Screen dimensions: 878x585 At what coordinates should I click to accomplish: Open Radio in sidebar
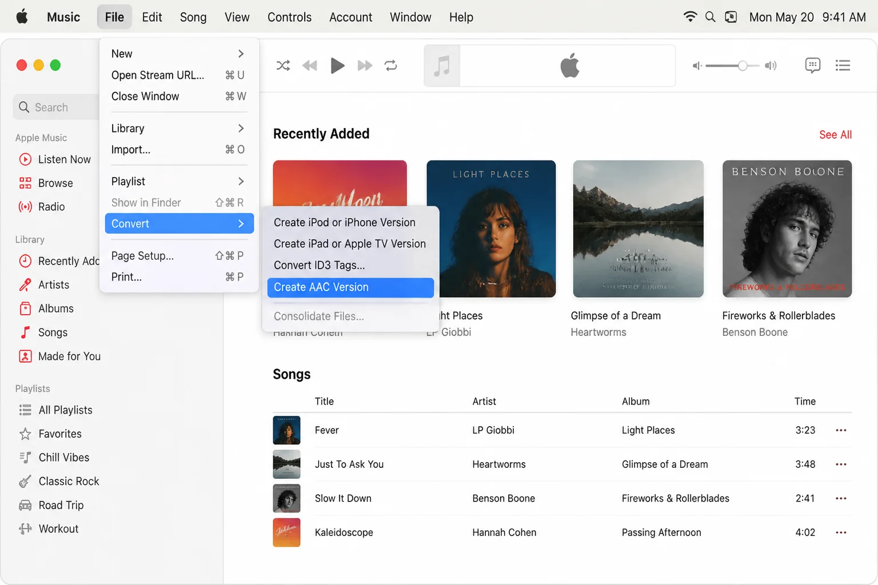click(42, 207)
